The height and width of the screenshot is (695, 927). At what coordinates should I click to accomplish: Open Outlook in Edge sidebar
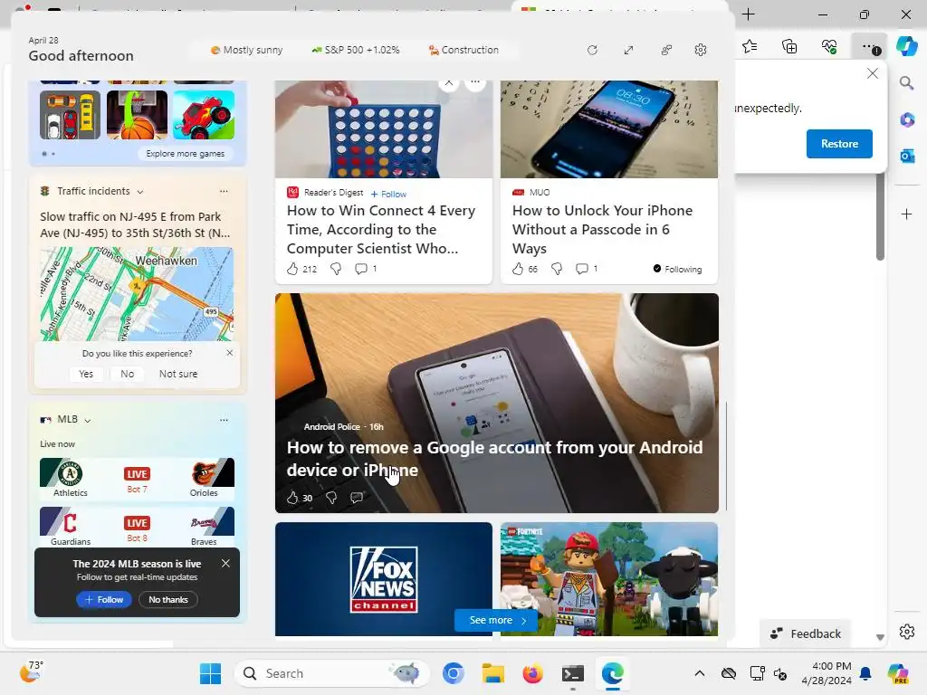pos(907,156)
